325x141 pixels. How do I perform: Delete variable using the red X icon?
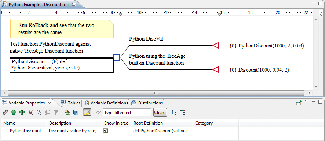tap(31, 112)
